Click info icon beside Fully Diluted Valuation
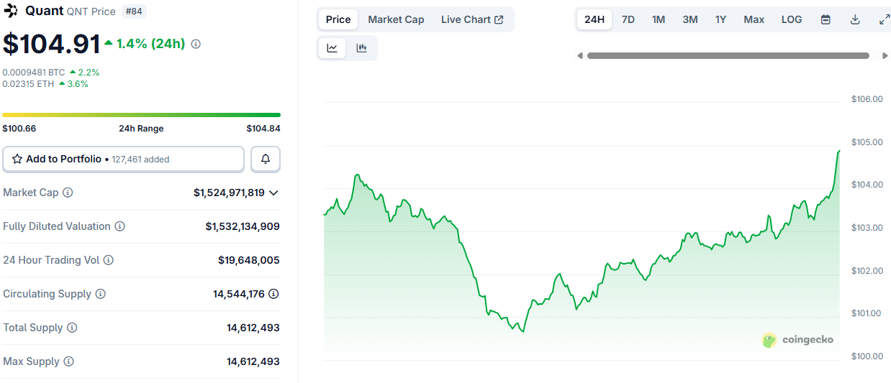The image size is (891, 383). 119,226
